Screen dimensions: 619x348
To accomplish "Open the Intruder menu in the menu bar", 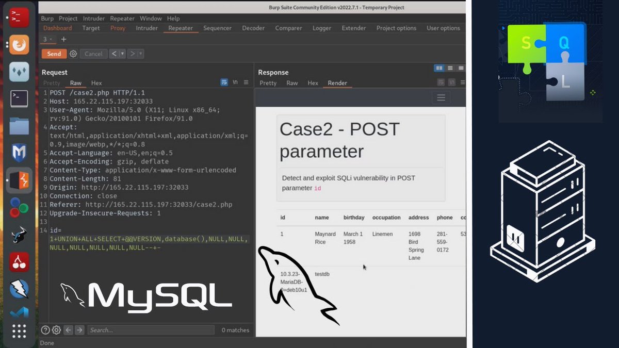I will [93, 18].
